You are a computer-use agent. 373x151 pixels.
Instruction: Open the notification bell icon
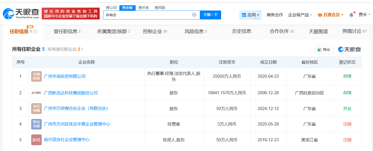351,15
